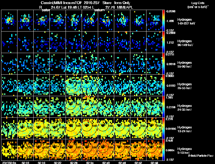The image size is (215, 164).
Task: Click the 149-227 keV color scale bar
Action: click(164, 20)
